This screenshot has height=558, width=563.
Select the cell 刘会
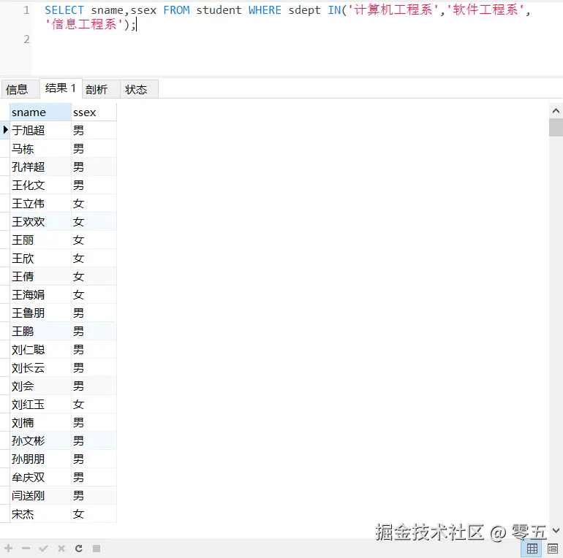(x=40, y=386)
